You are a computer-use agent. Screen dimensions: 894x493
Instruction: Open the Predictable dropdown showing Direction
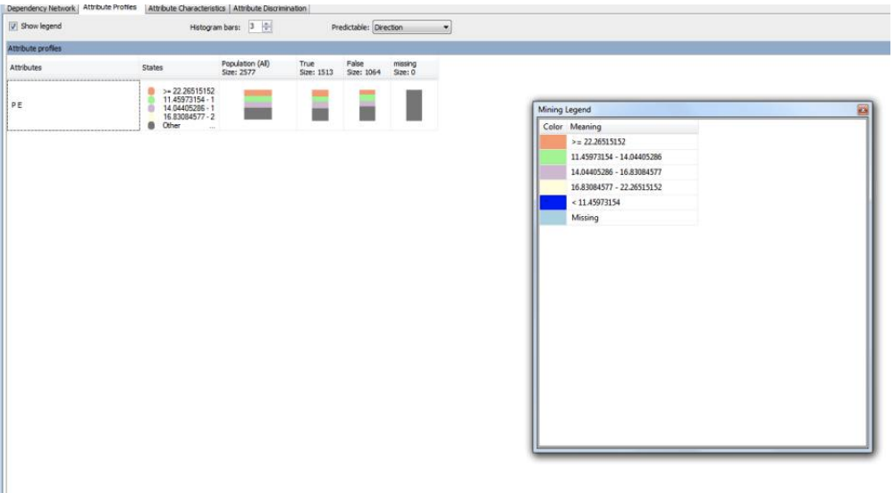pyautogui.click(x=410, y=28)
